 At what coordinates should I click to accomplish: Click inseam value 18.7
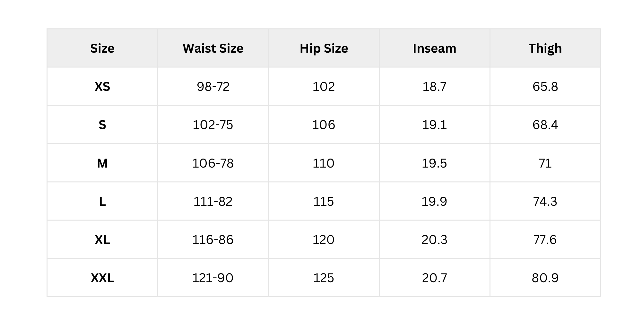[x=434, y=87]
